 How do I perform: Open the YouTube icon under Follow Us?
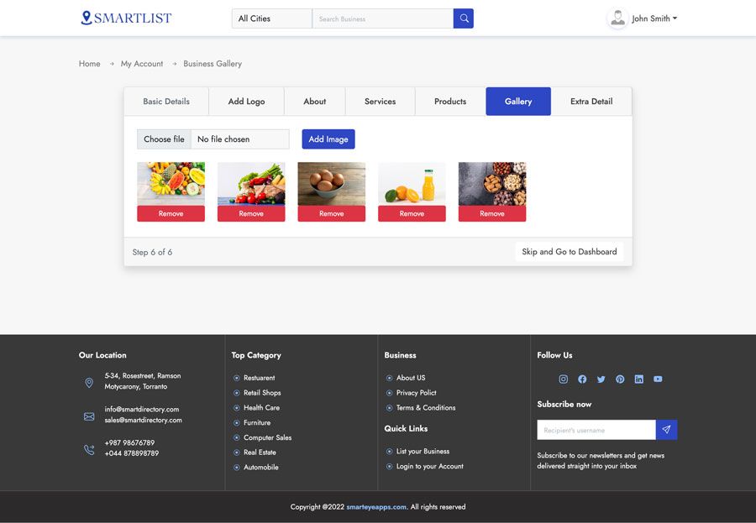tap(658, 379)
